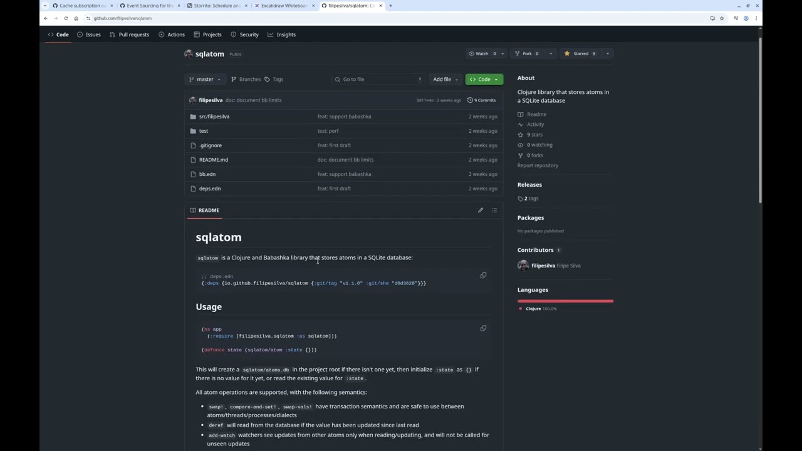This screenshot has width=802, height=451.
Task: Copy the Usage code snippet
Action: (x=483, y=328)
